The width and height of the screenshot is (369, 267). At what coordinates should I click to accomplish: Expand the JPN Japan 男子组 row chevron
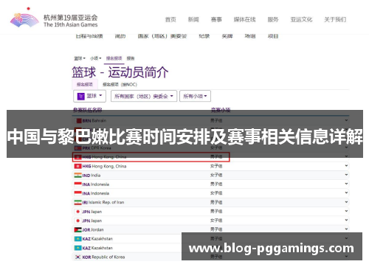point(346,211)
